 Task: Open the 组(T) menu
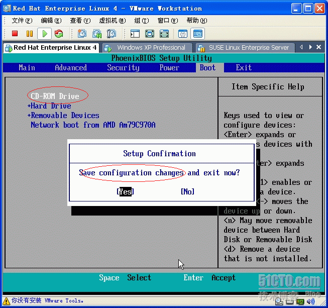tap(142, 21)
